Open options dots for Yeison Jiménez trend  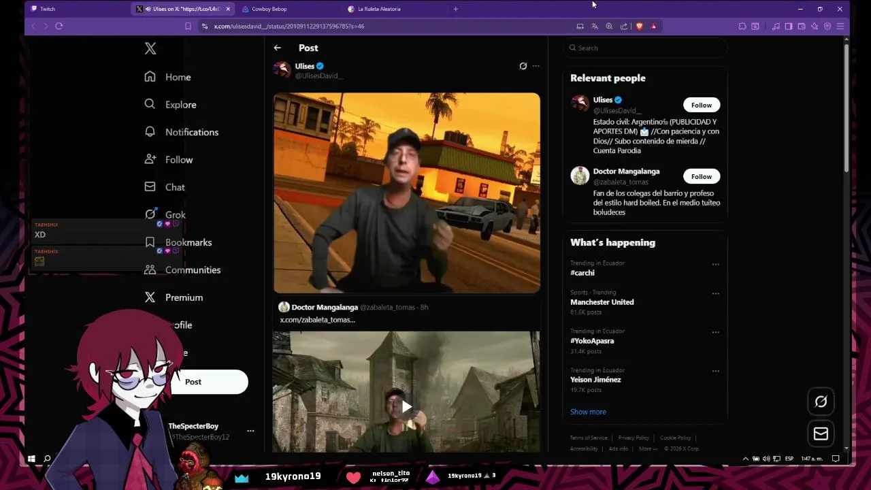coord(715,371)
